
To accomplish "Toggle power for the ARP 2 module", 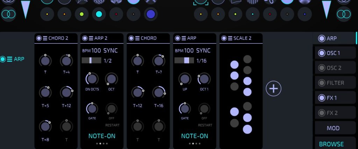I will [x=85, y=38].
